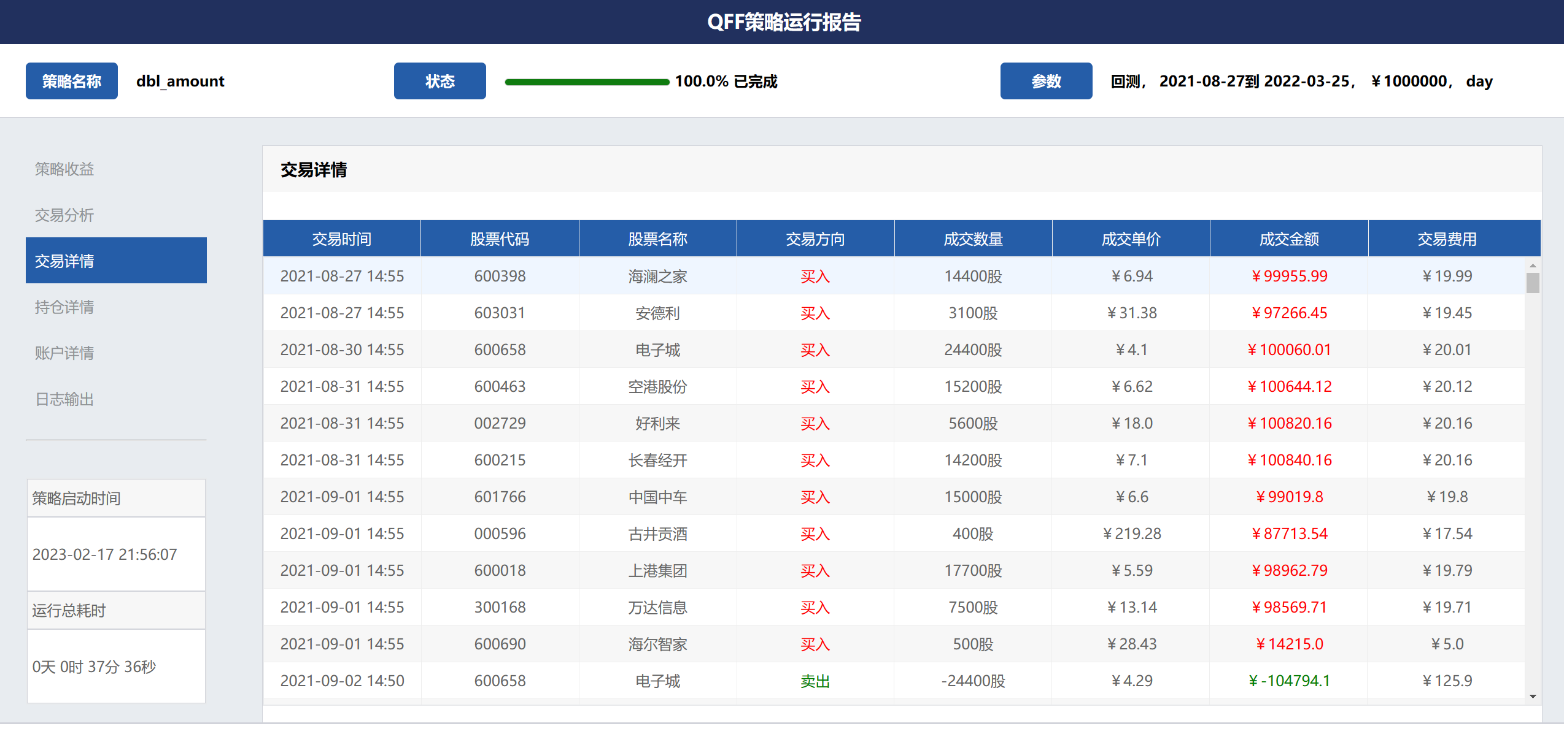Select the 万达信息 stock name
The image size is (1564, 734).
pyautogui.click(x=657, y=607)
